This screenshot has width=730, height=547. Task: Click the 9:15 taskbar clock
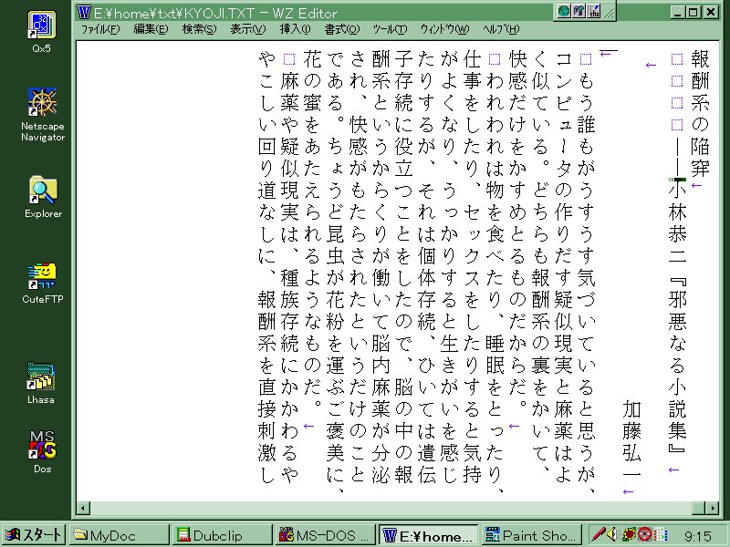tap(698, 535)
